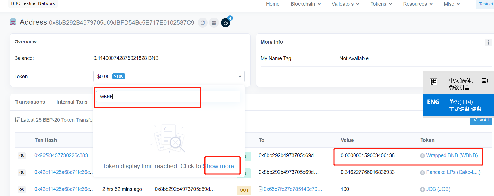Click the address blockie avatar icon
The height and width of the screenshot is (196, 494).
point(13,22)
